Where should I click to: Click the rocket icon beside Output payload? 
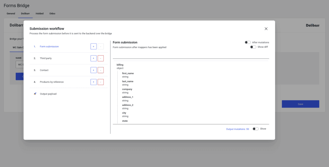pos(35,94)
